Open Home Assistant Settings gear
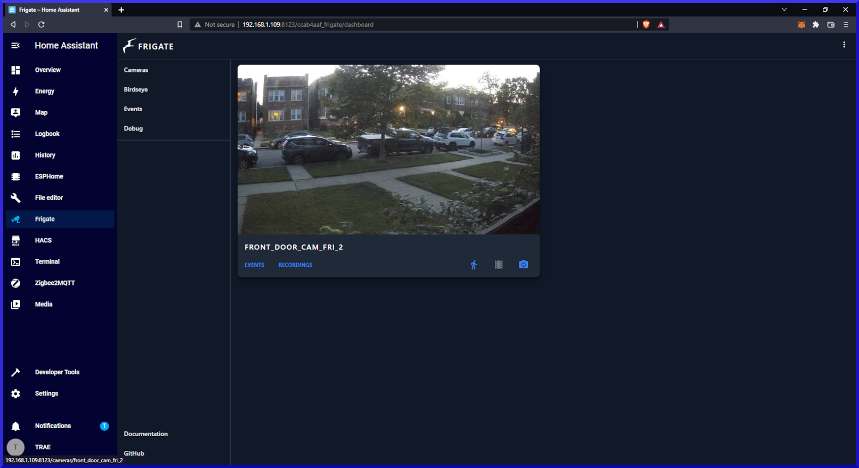859x468 pixels. pos(16,393)
